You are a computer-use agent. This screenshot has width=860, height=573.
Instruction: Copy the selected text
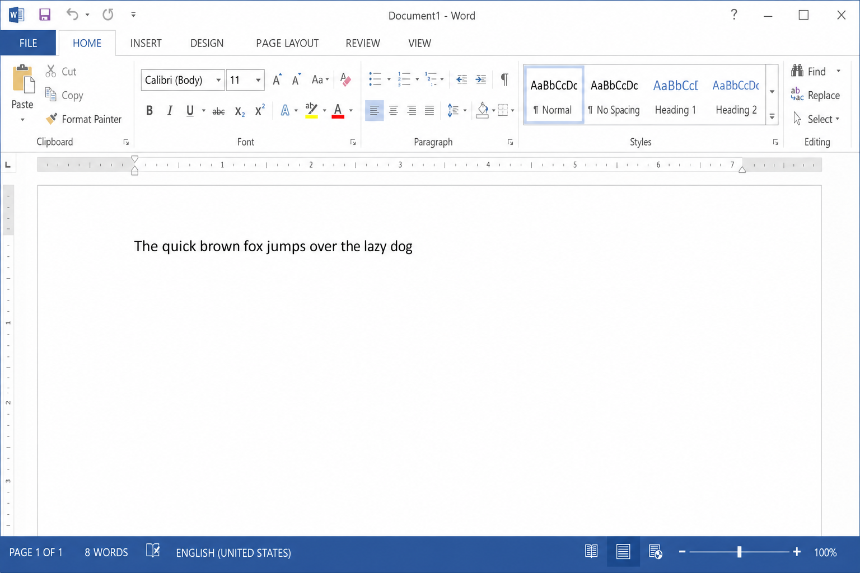64,95
